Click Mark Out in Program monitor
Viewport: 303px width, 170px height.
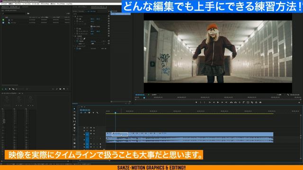pos(205,102)
